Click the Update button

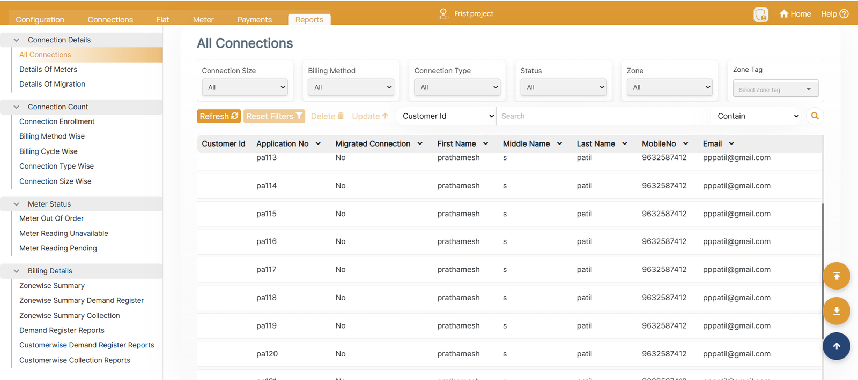click(x=370, y=116)
